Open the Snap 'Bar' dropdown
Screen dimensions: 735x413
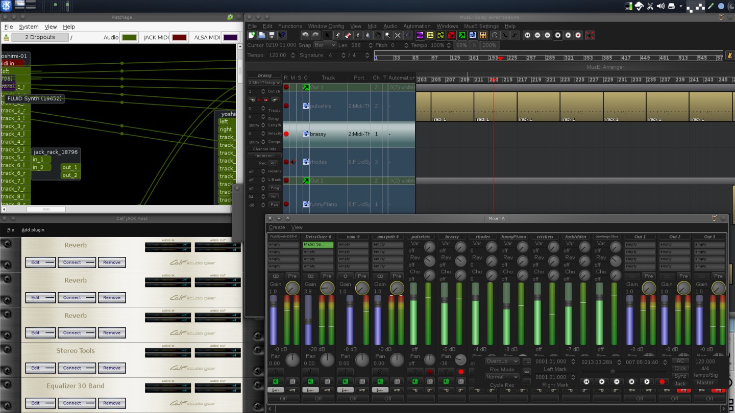click(325, 45)
